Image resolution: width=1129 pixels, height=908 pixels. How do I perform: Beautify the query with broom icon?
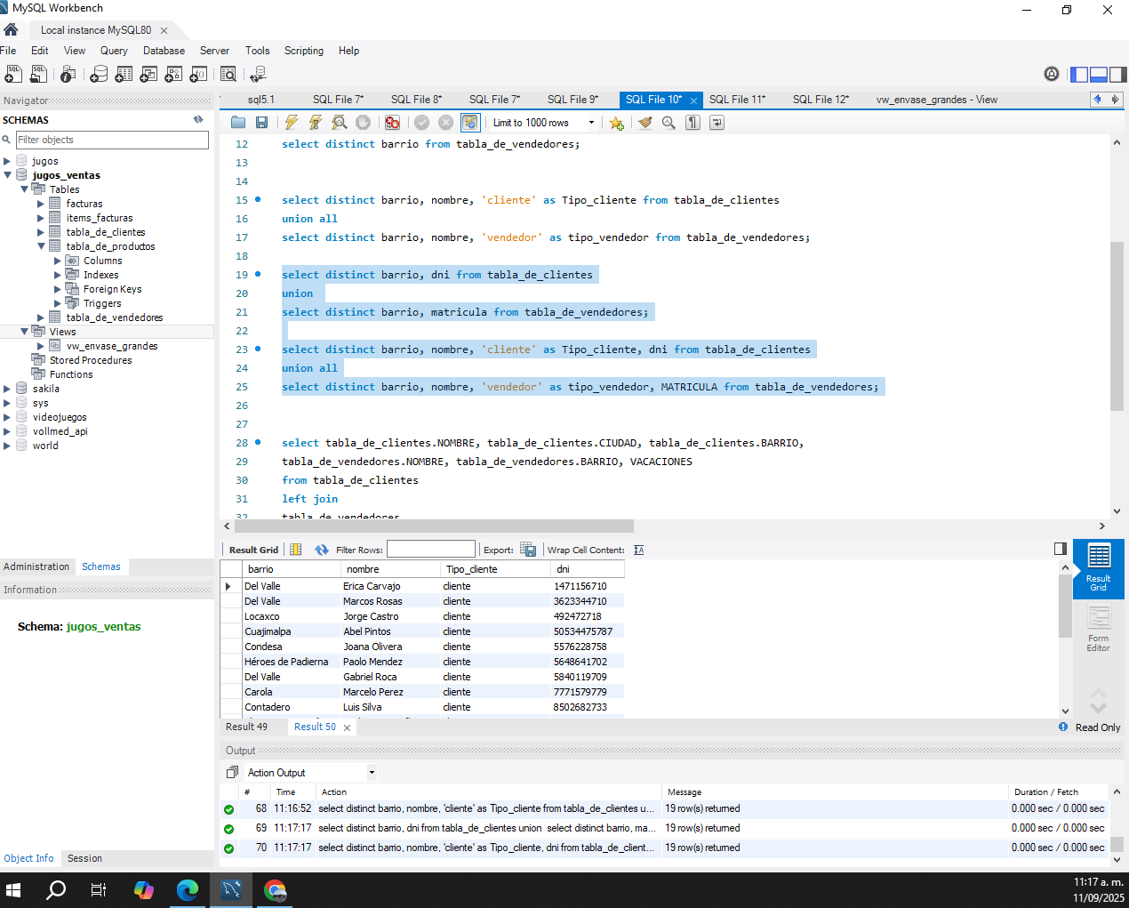tap(645, 123)
